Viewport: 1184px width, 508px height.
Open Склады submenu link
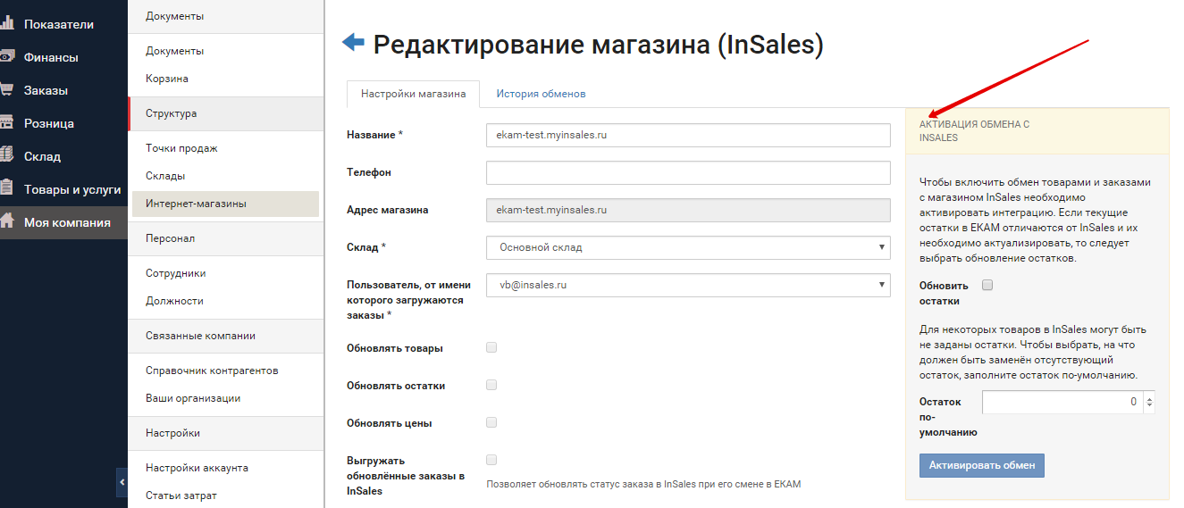165,176
